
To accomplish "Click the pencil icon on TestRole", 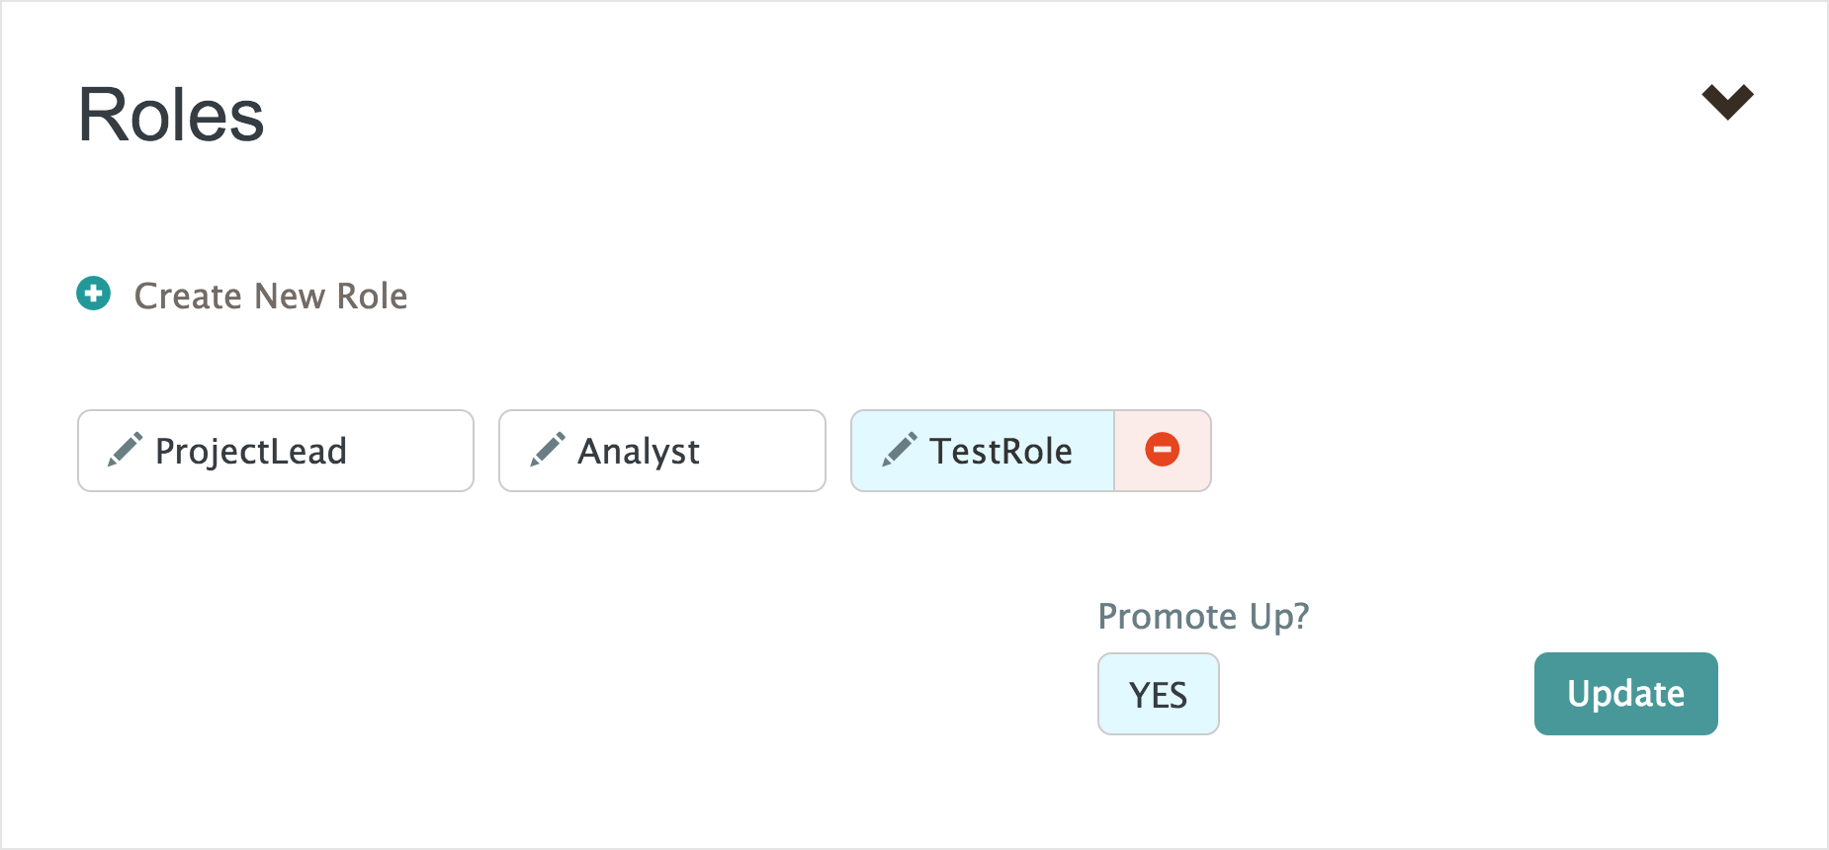I will (x=899, y=450).
